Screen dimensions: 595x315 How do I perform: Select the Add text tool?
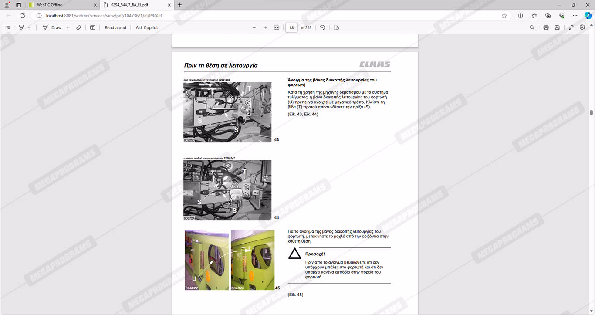92,27
